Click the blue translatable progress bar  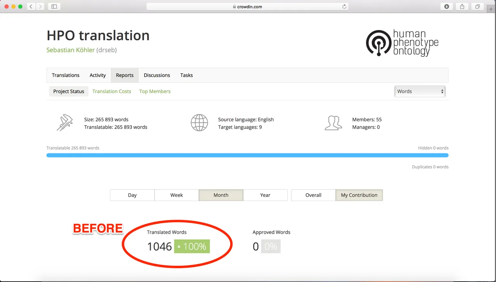point(247,155)
